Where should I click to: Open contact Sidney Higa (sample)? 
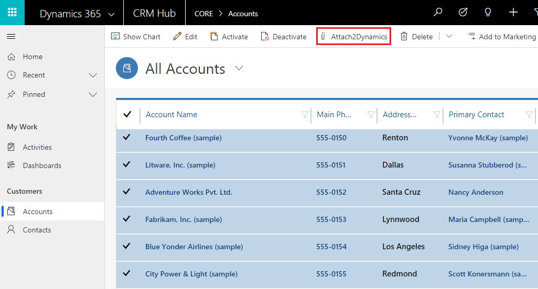coord(483,247)
